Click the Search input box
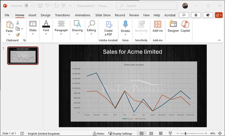Screen dimensions: 225x136 point(147,6)
